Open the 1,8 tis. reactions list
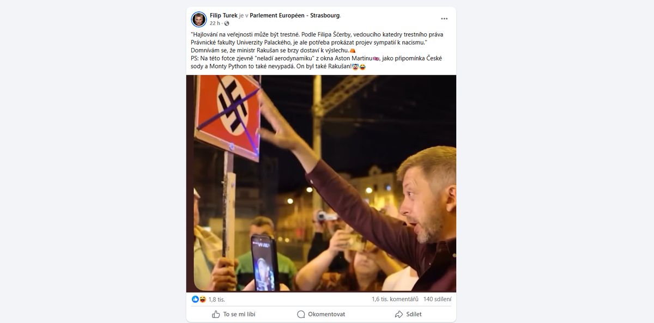The height and width of the screenshot is (323, 654). click(x=217, y=300)
